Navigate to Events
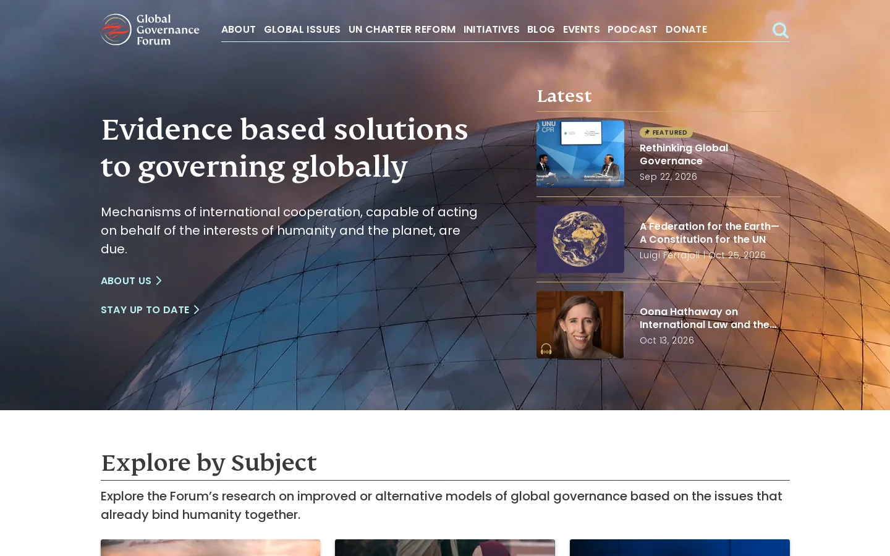This screenshot has width=890, height=556. coord(582,29)
